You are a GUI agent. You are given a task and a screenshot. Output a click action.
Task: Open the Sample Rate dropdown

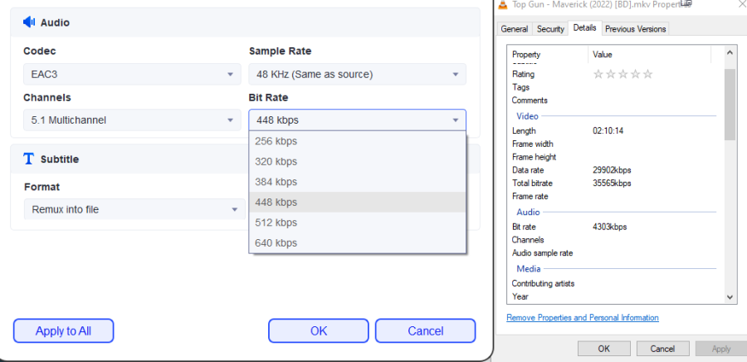point(357,75)
